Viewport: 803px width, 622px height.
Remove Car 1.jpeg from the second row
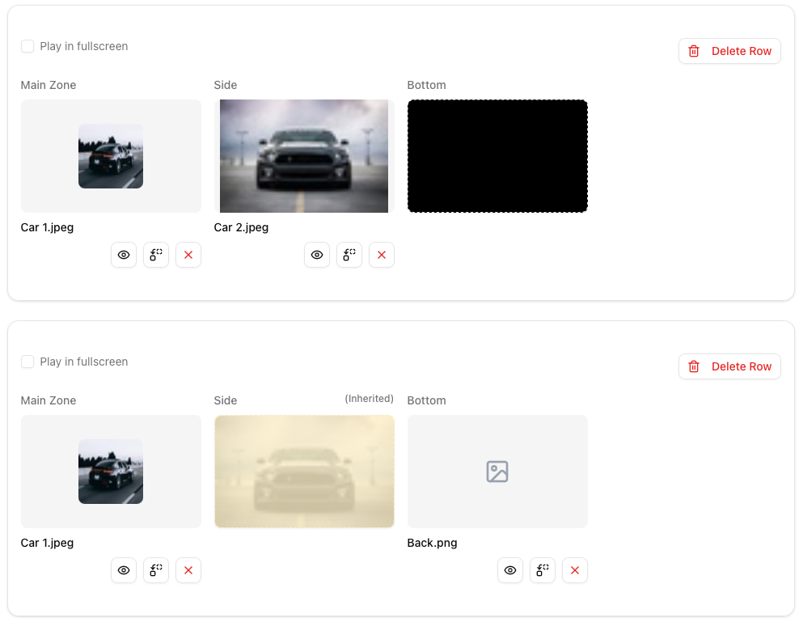coord(188,570)
